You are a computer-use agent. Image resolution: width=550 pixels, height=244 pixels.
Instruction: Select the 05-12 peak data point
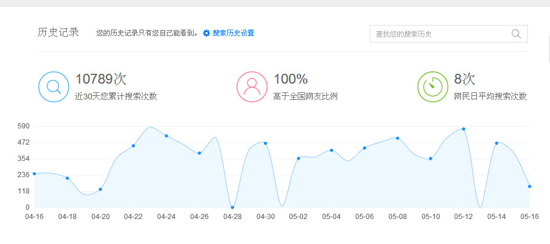(x=463, y=129)
